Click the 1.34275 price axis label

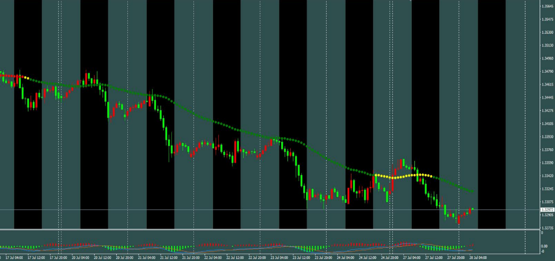tap(548, 111)
